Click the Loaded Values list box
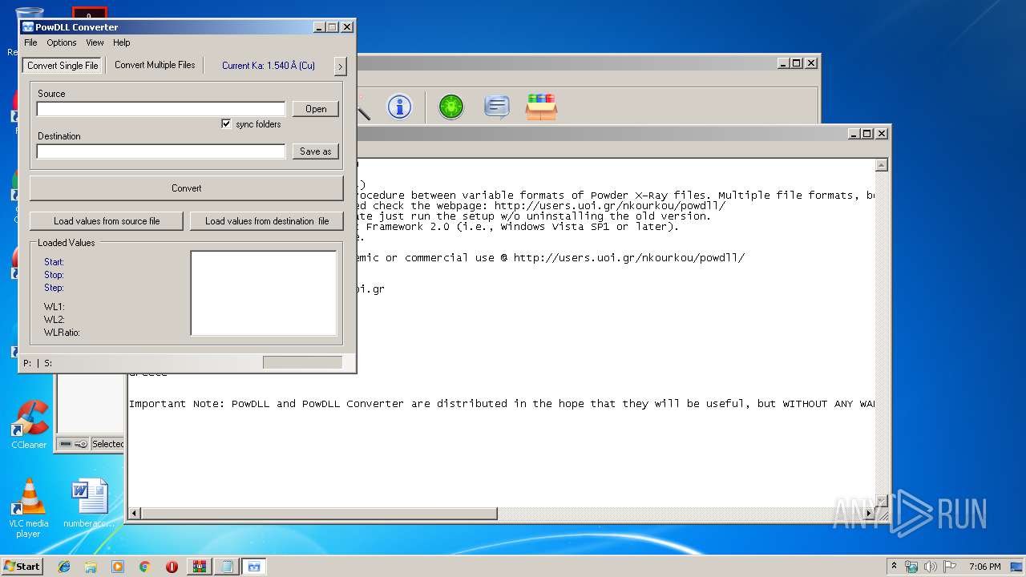The image size is (1026, 577). tap(264, 293)
